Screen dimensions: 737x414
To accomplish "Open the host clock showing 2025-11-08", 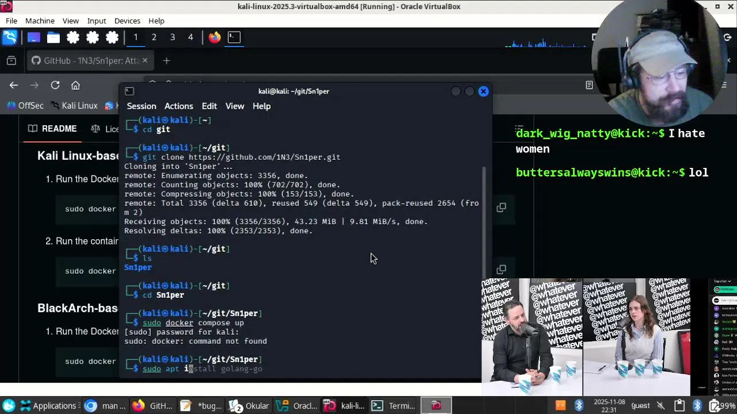I will [x=610, y=405].
